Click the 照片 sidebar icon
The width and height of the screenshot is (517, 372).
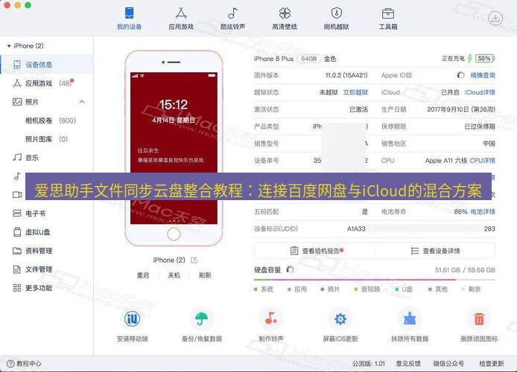click(x=17, y=102)
